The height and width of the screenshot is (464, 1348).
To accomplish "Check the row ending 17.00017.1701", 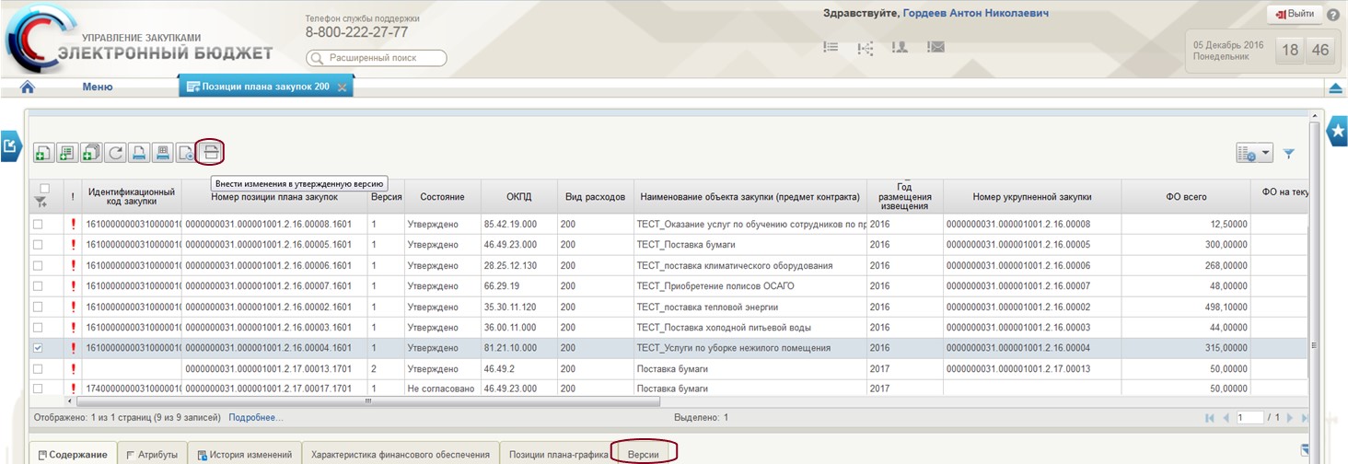I will 38,389.
